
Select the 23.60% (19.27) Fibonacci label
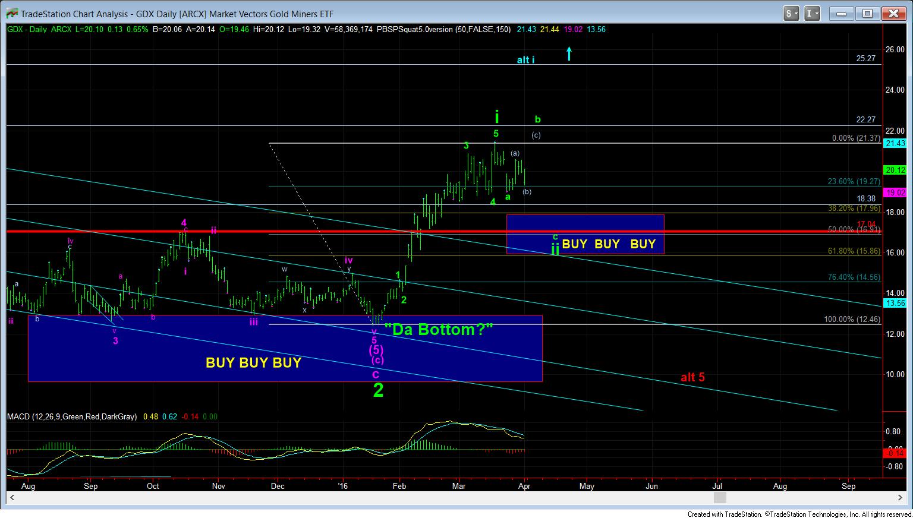click(x=854, y=182)
